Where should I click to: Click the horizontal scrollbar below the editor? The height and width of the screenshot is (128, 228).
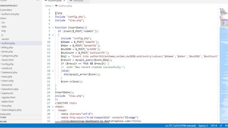pos(82,122)
